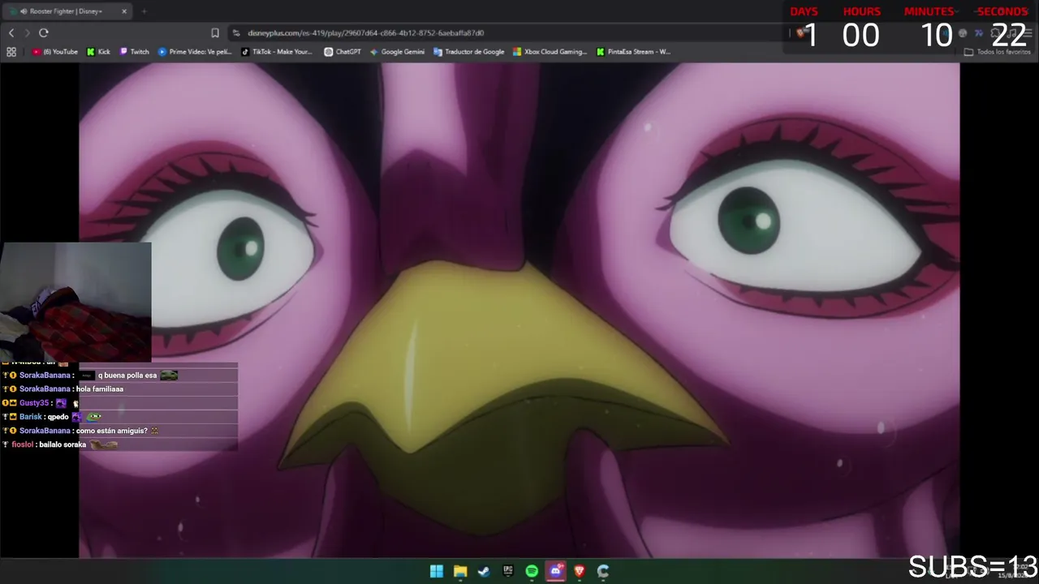1039x584 pixels.
Task: Open Discord from the taskbar
Action: [555, 571]
